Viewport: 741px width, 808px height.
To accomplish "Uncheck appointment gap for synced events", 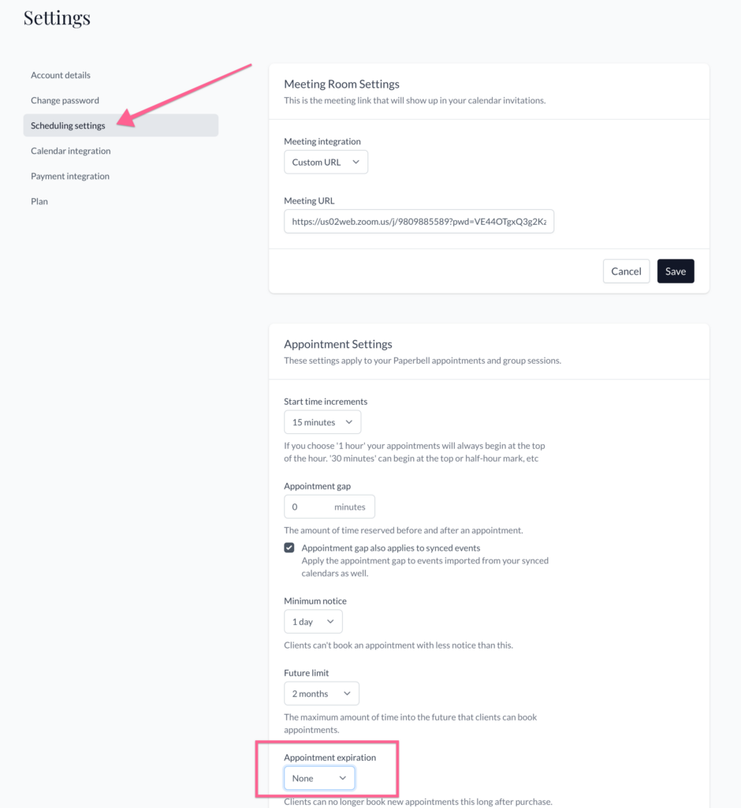I will 289,548.
